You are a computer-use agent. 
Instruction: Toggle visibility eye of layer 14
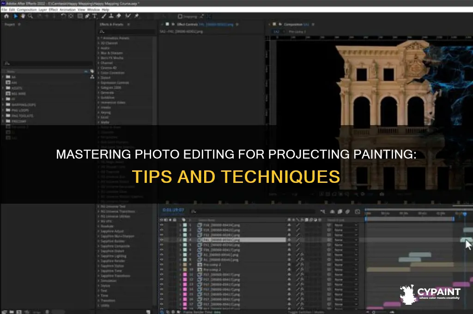coord(162,289)
